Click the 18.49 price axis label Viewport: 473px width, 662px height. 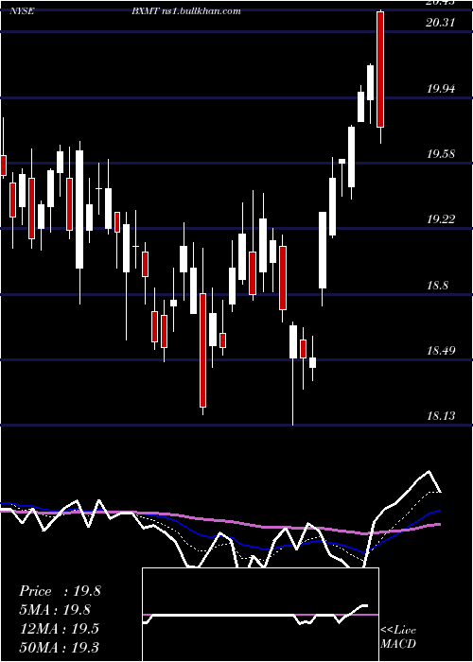point(441,351)
